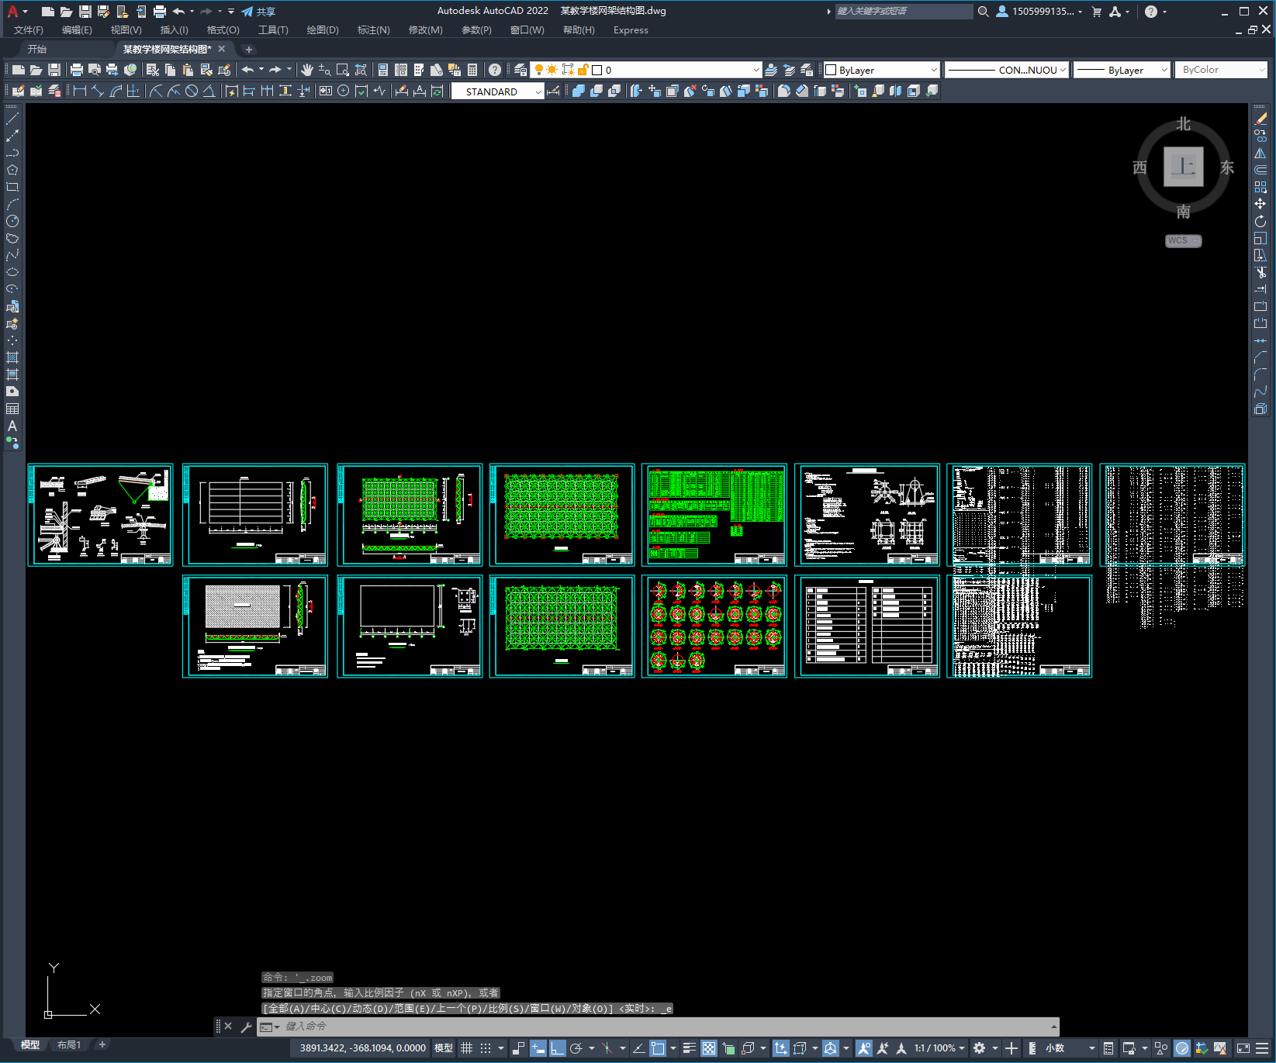
Task: Toggle the layer lock icon in layer dropdown
Action: coord(583,70)
